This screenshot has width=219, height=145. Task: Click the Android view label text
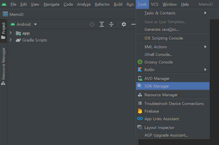(24, 24)
